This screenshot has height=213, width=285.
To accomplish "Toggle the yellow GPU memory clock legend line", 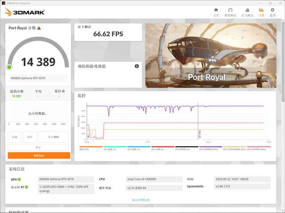I will (235, 147).
